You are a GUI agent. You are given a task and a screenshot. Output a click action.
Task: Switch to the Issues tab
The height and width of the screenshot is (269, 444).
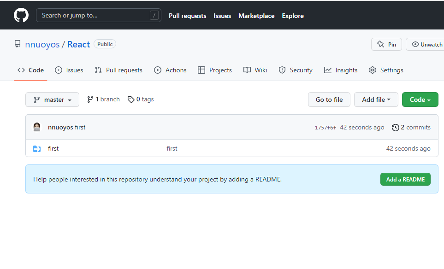click(x=69, y=70)
